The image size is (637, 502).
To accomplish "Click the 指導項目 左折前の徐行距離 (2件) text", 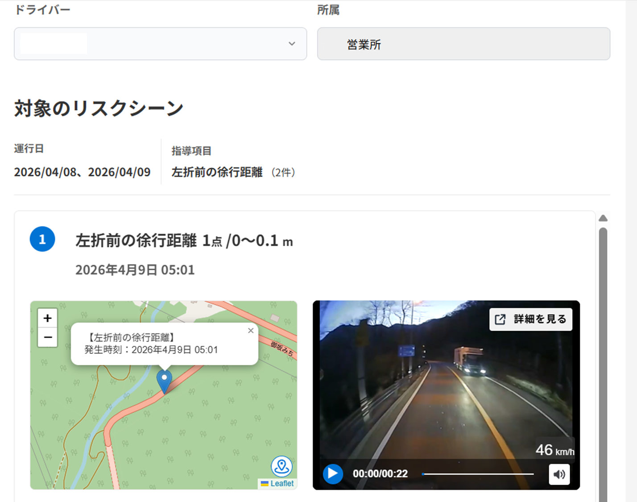I will coord(233,172).
